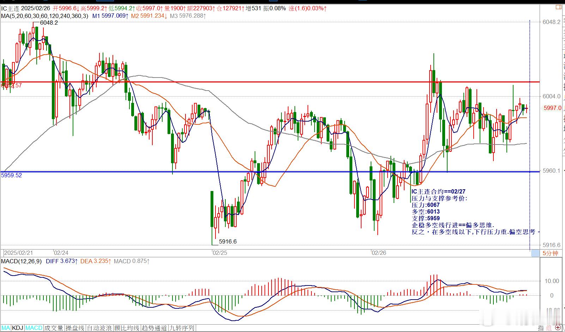Click the 量1900 volume value
The image size is (565, 332).
[175, 8]
